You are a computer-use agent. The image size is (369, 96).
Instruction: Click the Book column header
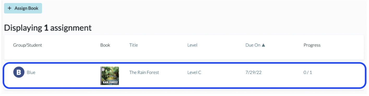coord(105,45)
